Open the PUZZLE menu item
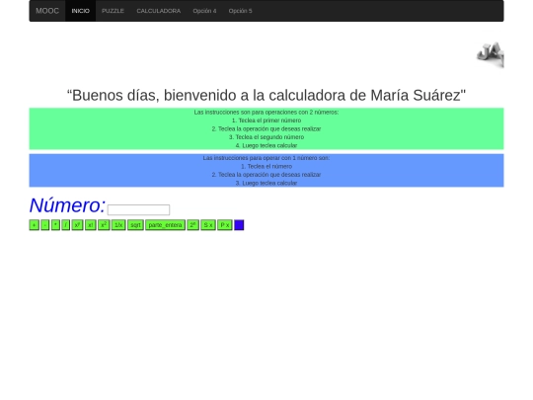The height and width of the screenshot is (400, 533). coord(113,11)
